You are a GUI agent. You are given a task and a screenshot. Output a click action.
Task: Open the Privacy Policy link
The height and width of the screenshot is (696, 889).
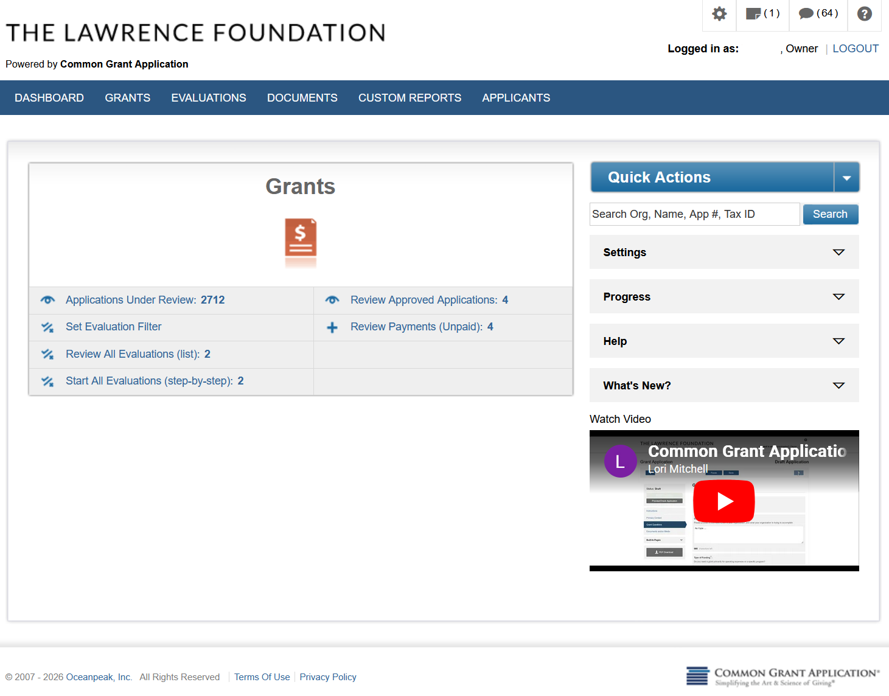coord(328,677)
